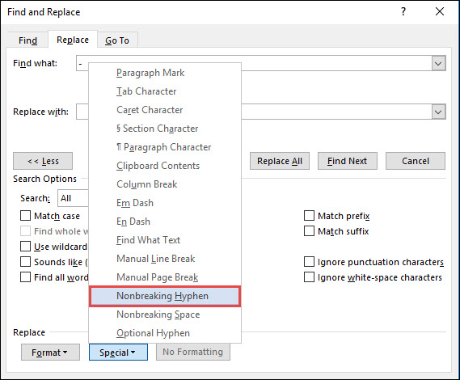Check Ignore punctuation characters option
460x380 pixels.
click(309, 262)
